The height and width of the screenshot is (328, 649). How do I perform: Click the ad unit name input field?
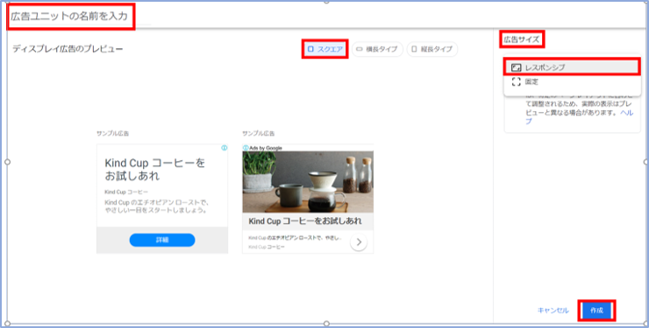70,16
